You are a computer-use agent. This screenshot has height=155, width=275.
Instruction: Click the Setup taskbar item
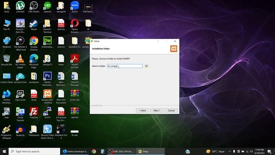pos(150,151)
